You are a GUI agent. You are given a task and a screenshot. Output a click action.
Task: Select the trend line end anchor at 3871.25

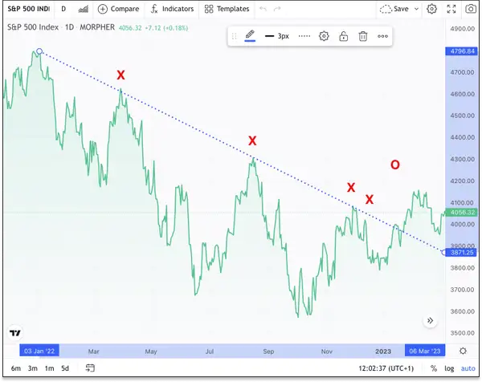pos(443,253)
